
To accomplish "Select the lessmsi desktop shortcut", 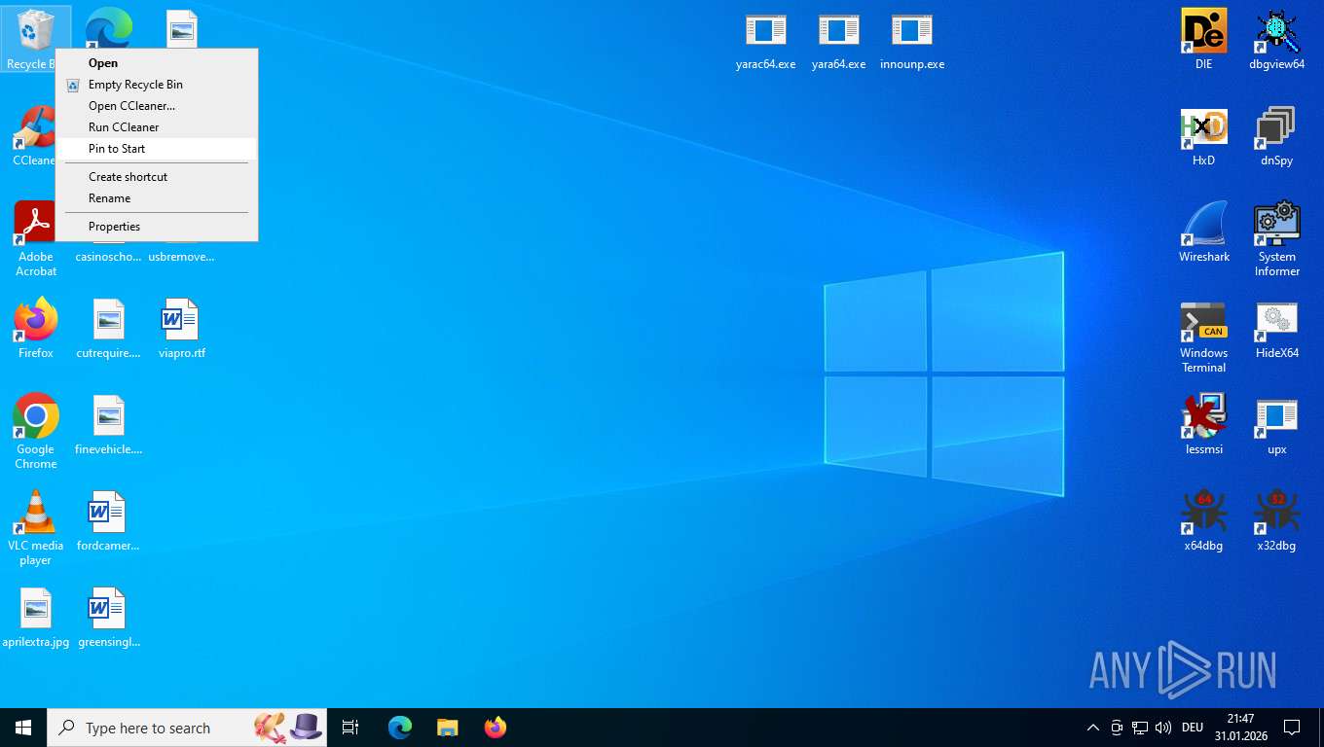I will [x=1203, y=425].
